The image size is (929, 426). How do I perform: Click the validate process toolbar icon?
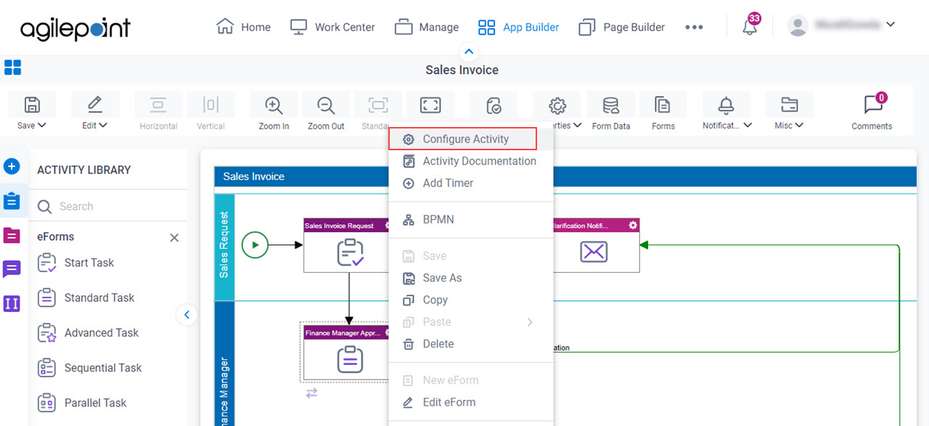[x=494, y=106]
